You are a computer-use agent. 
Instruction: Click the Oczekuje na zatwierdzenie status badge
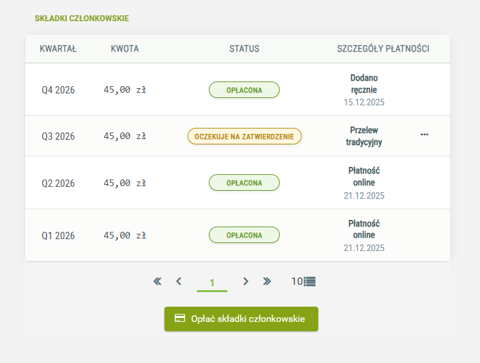244,136
